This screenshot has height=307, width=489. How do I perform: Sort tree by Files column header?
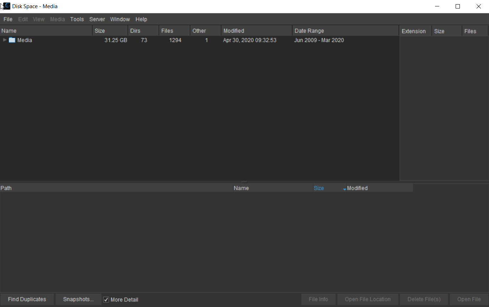[x=174, y=31]
